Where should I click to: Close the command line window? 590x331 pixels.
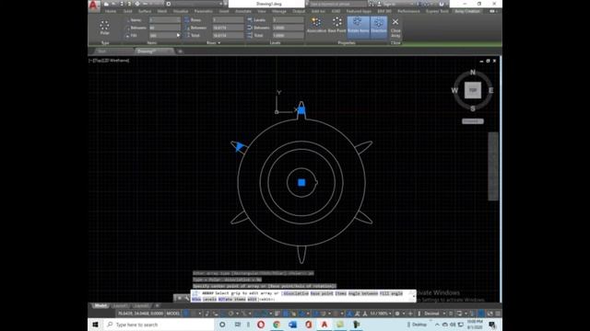(x=180, y=298)
